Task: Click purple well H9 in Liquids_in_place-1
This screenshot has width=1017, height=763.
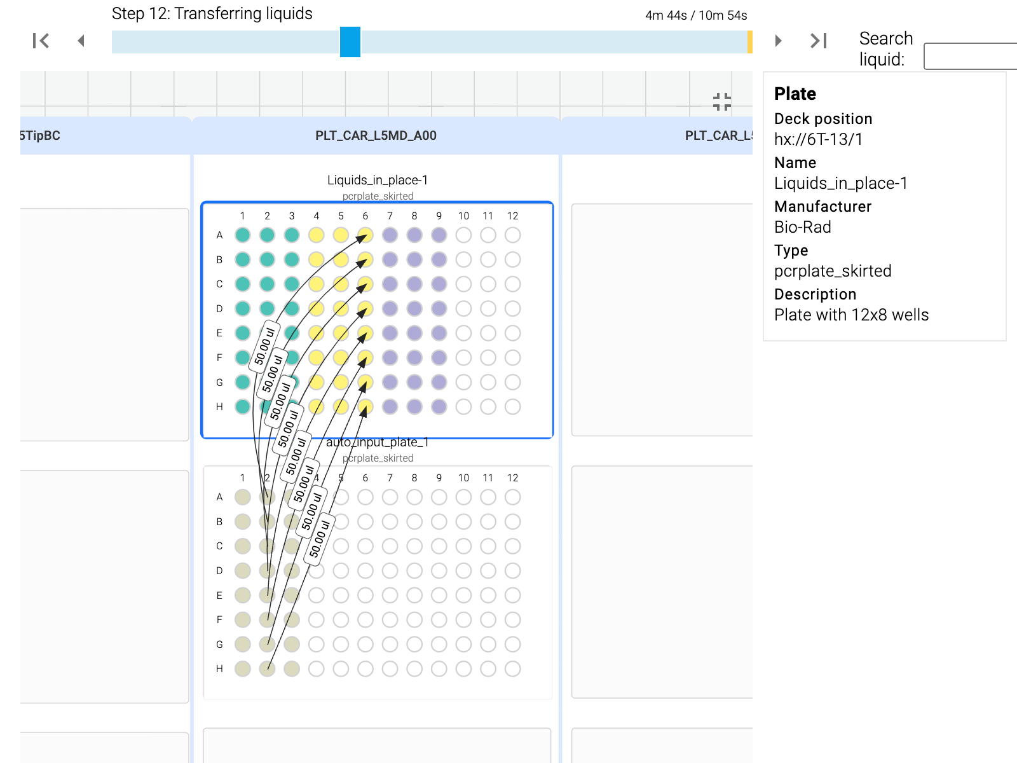Action: [x=439, y=407]
